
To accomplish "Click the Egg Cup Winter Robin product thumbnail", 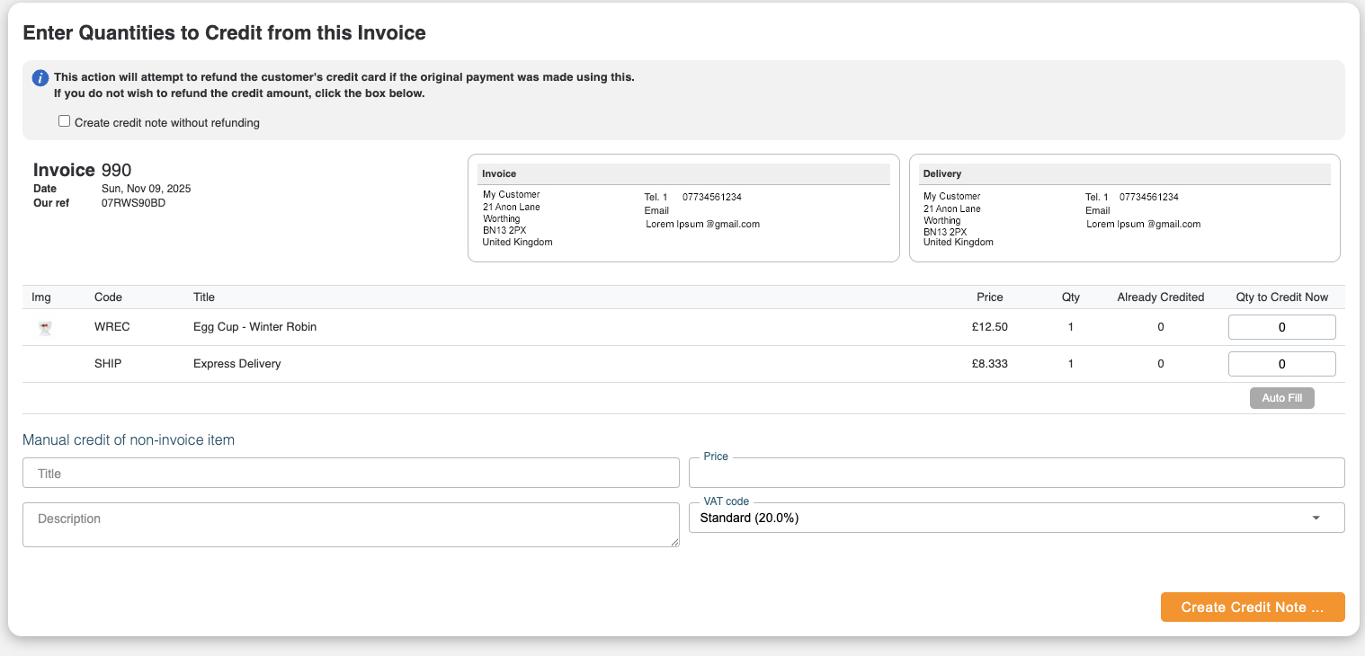I will click(45, 328).
